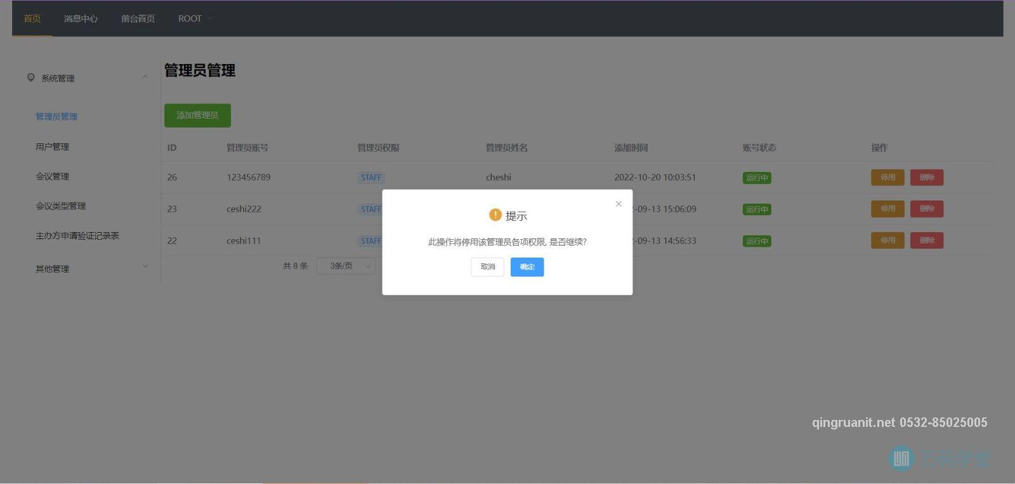Click the 账号状态 column header
This screenshot has height=484, width=1015.
(759, 148)
